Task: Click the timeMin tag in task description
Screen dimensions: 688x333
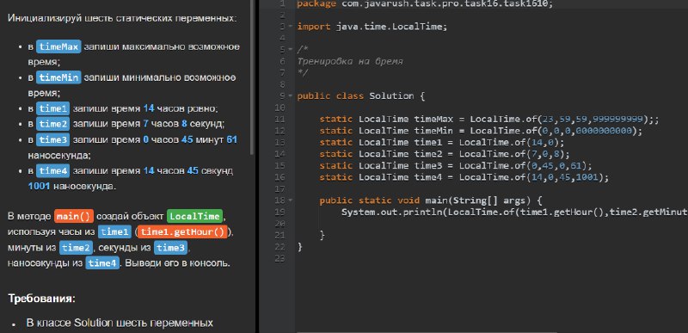Action: (58, 77)
